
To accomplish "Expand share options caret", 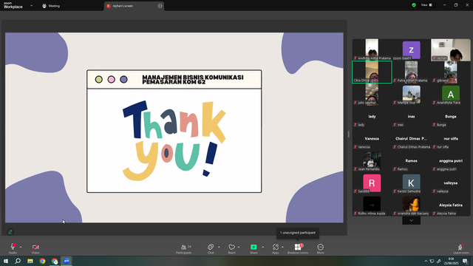I will pyautogui.click(x=263, y=247).
